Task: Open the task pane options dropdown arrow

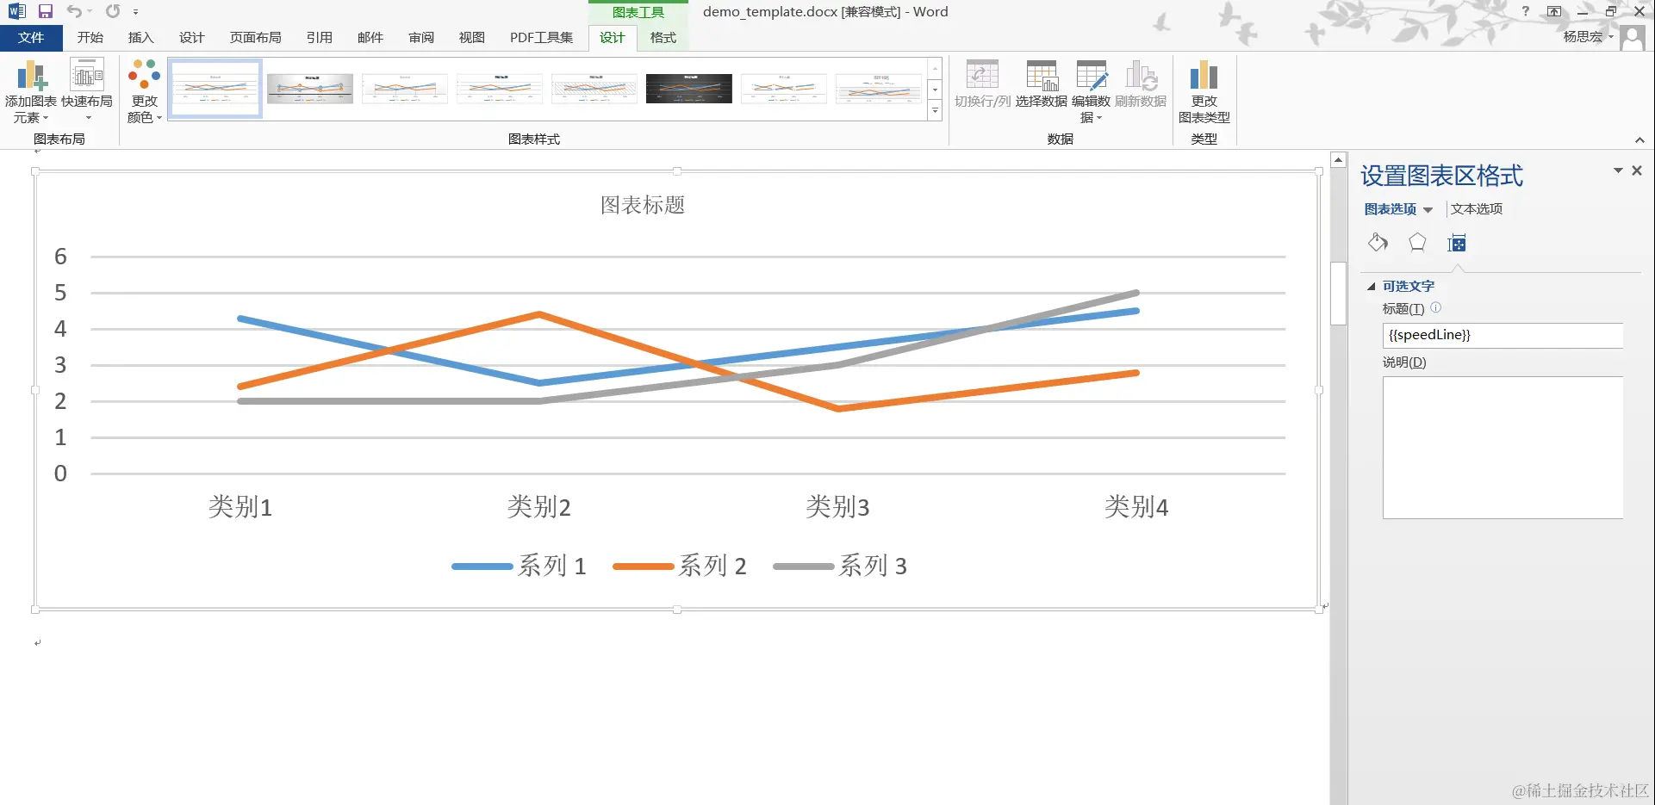Action: [x=1618, y=170]
